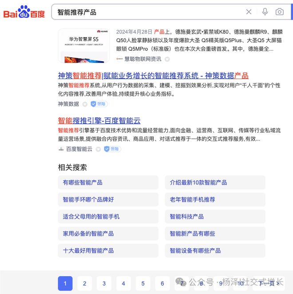Select related search 适合父母用的智能手机
Viewport: 293px width, 294px height.
click(108, 217)
